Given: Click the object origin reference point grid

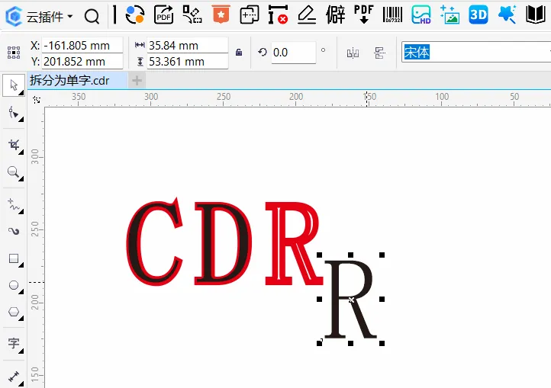Looking at the screenshot, I should [14, 53].
